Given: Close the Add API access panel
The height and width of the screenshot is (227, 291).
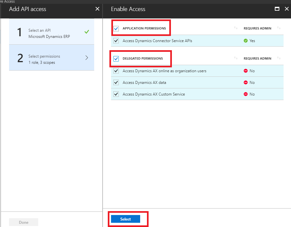Looking at the screenshot, I should [97, 9].
